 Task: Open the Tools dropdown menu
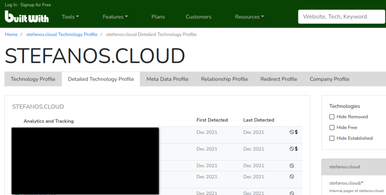click(x=70, y=17)
